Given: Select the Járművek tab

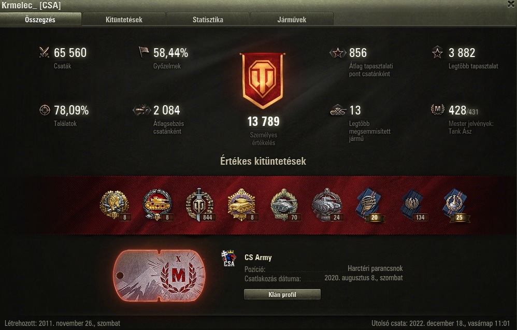Looking at the screenshot, I should (x=292, y=20).
